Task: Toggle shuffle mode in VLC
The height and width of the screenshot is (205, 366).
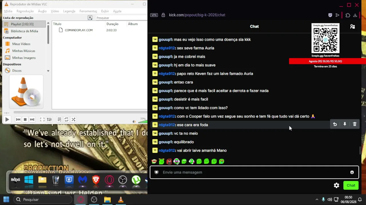Action: coord(73,120)
